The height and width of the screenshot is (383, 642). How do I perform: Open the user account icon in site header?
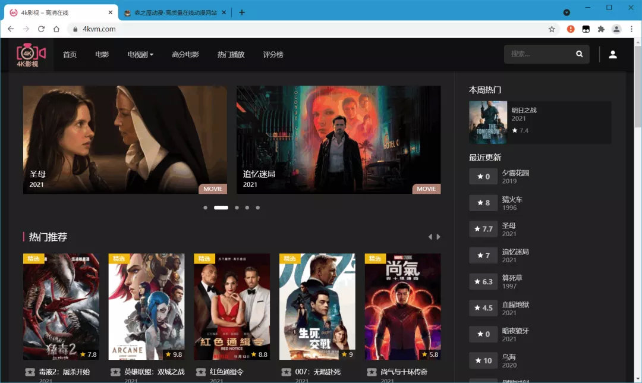[x=612, y=55]
